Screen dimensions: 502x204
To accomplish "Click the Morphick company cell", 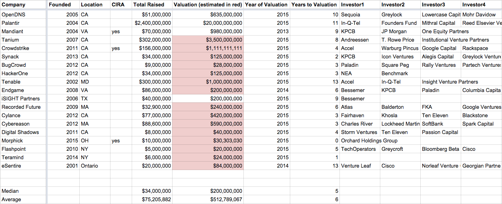I will [24, 140].
